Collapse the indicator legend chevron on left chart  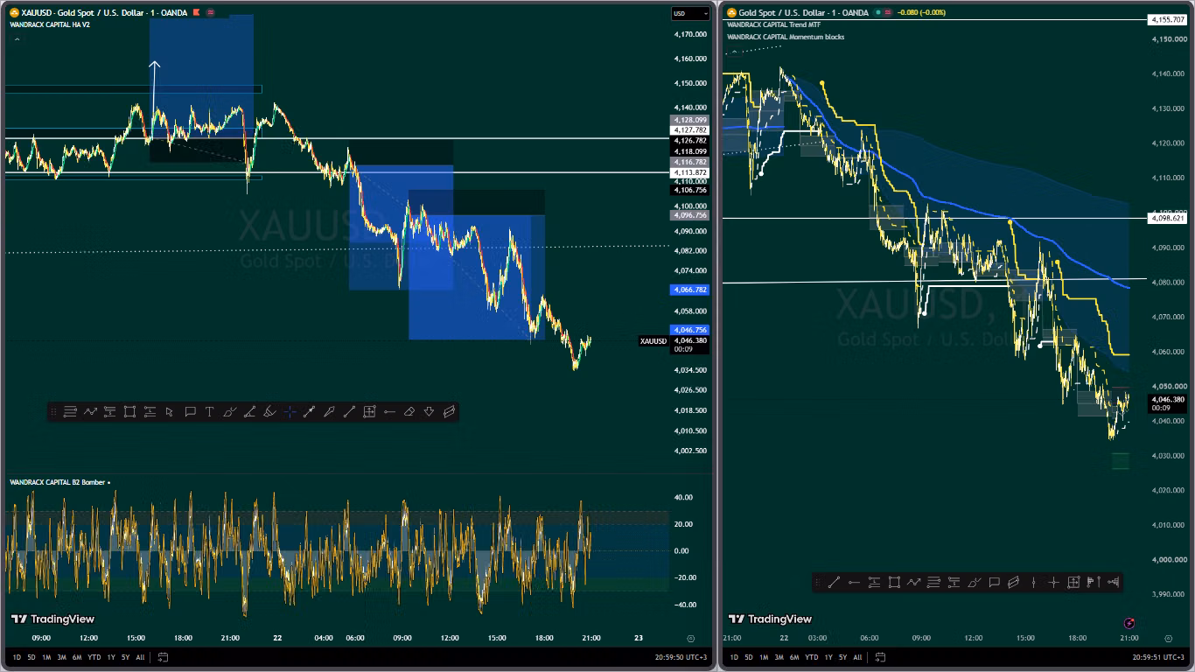tap(17, 39)
